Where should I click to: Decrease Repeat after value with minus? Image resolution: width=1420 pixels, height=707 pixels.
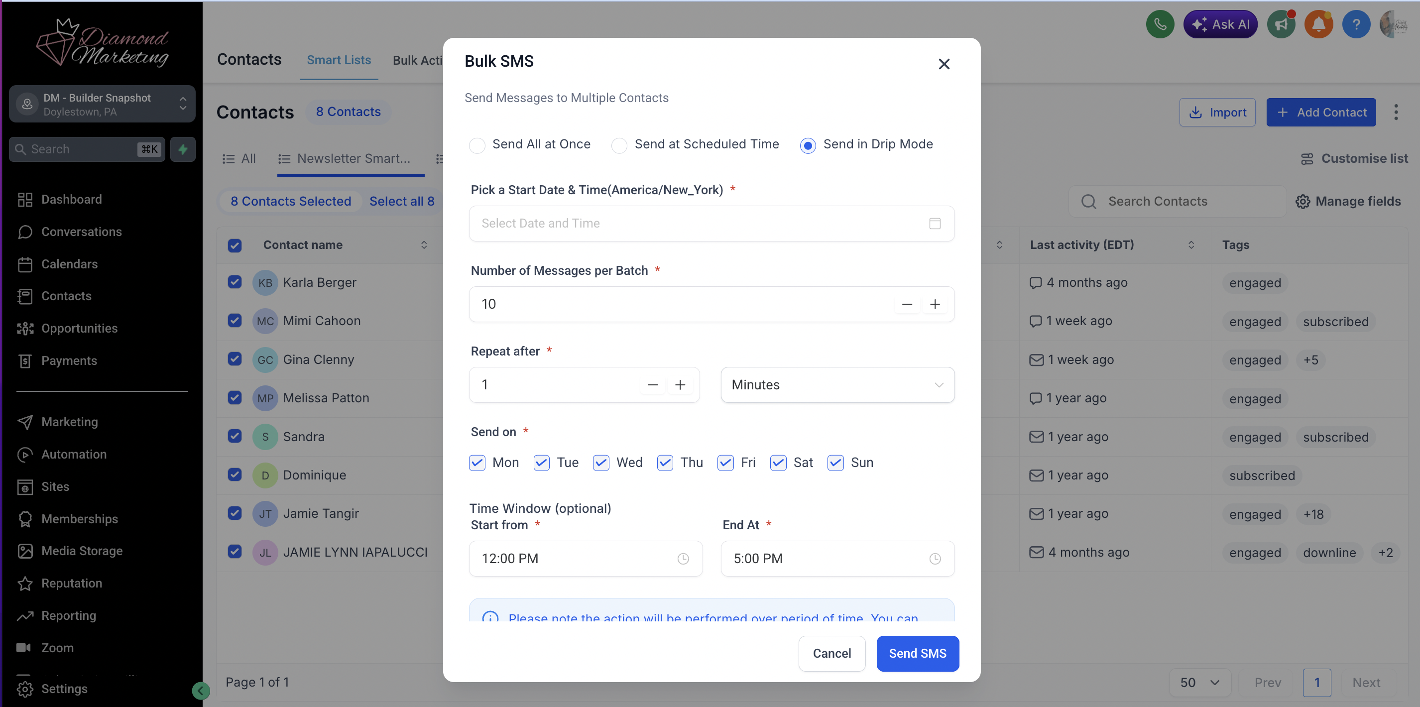653,385
